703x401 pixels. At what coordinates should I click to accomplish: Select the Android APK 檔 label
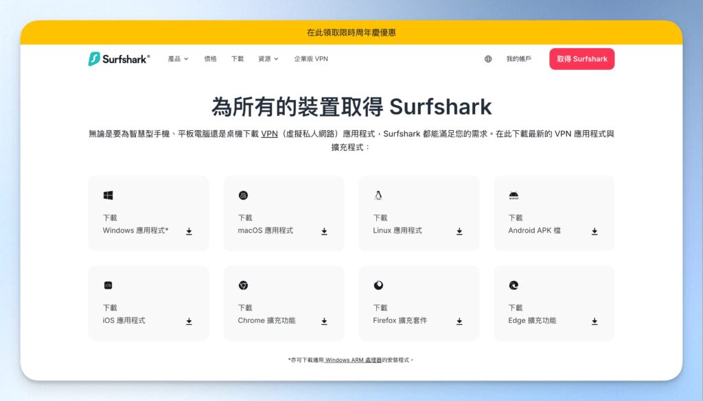click(534, 230)
